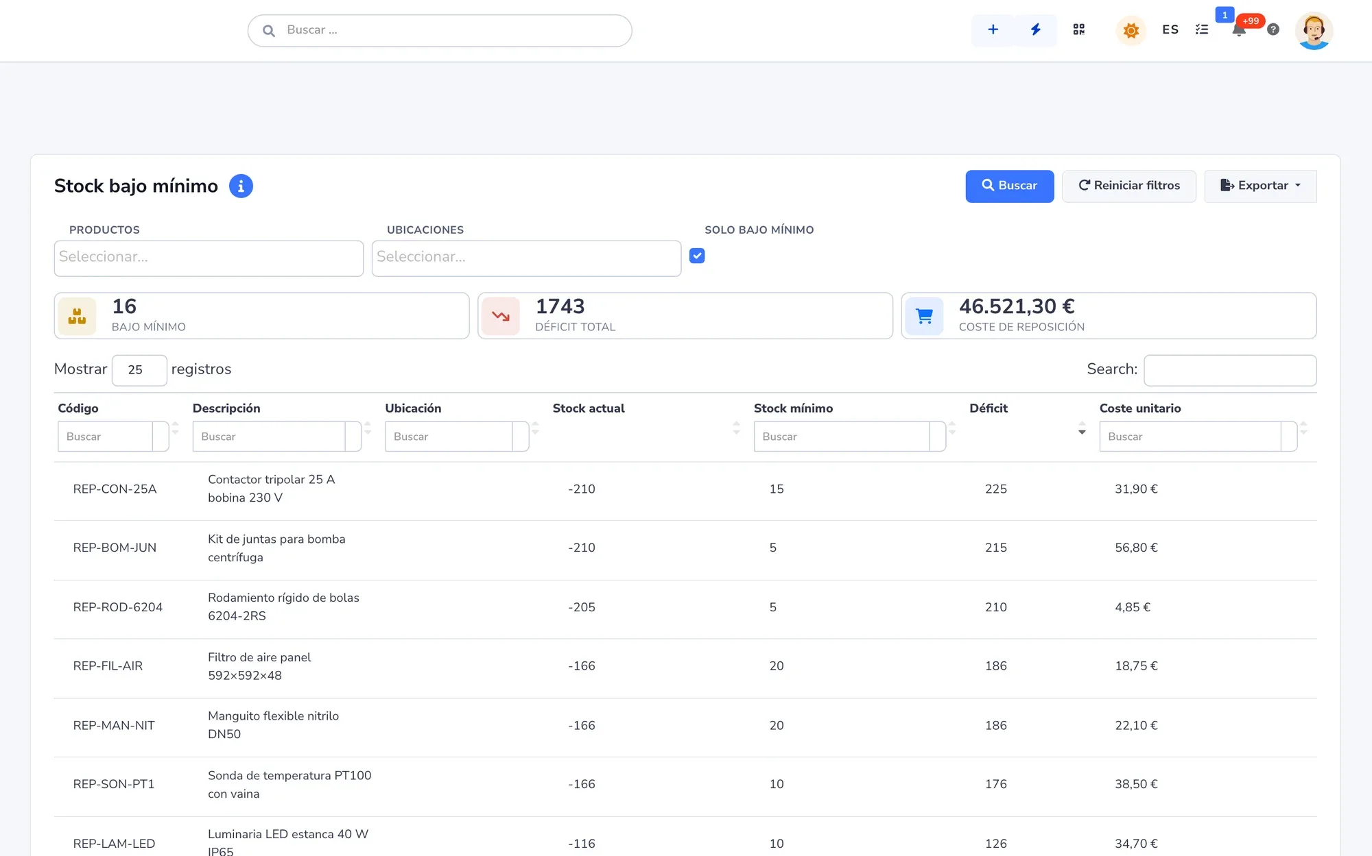Viewport: 1372px width, 856px height.
Task: Open the lightning bolt quick actions icon
Action: (1036, 29)
